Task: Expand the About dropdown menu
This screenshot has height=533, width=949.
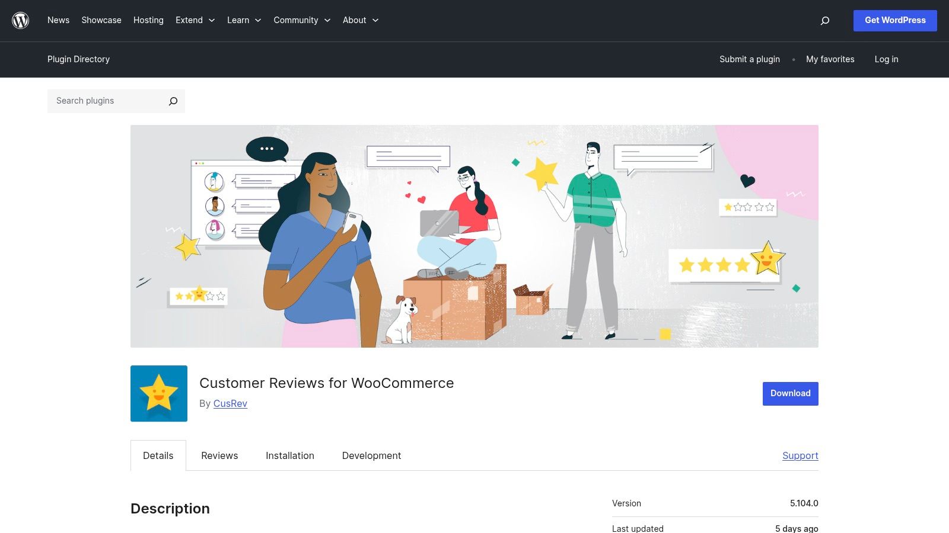Action: click(x=361, y=20)
